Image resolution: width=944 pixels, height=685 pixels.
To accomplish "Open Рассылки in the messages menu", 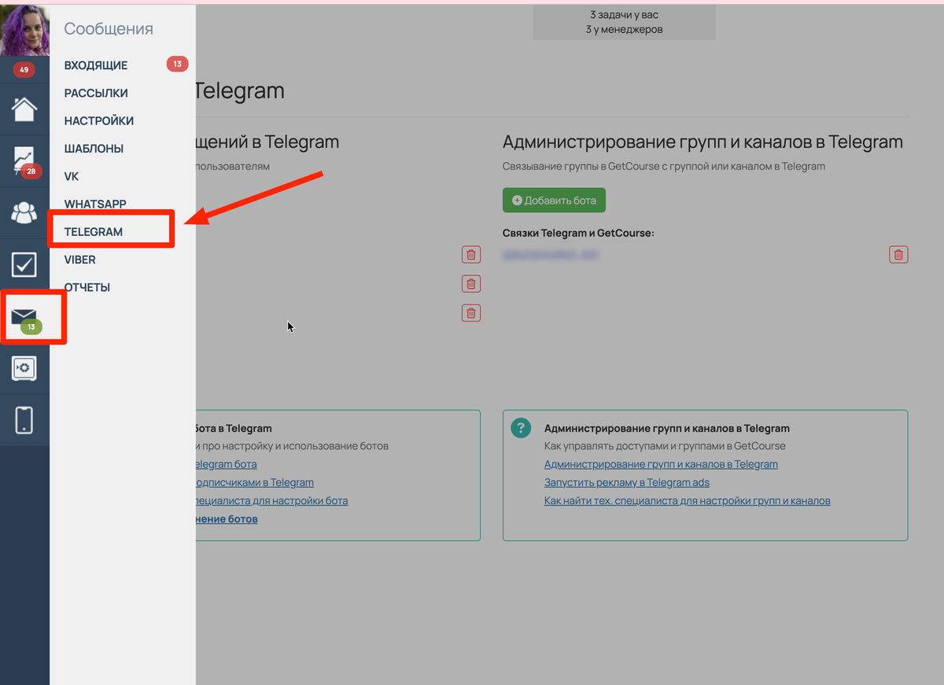I will (x=96, y=93).
